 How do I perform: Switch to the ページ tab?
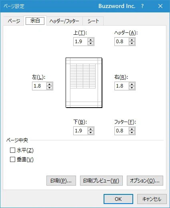pyautogui.click(x=14, y=21)
